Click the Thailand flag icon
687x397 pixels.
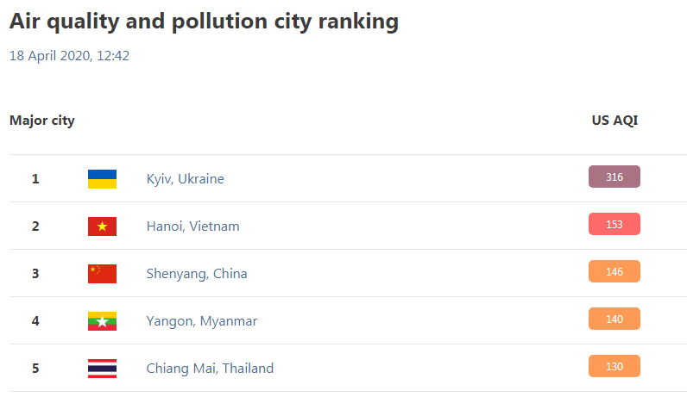tap(102, 369)
